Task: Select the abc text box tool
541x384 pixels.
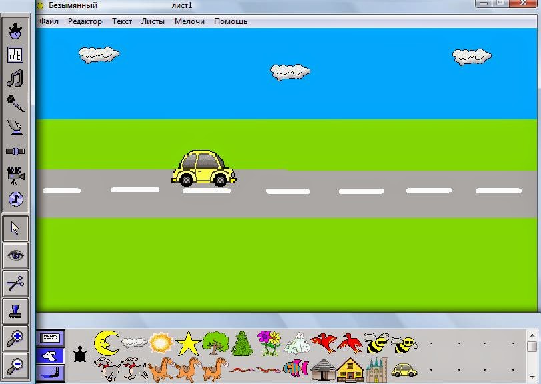Action: click(15, 55)
